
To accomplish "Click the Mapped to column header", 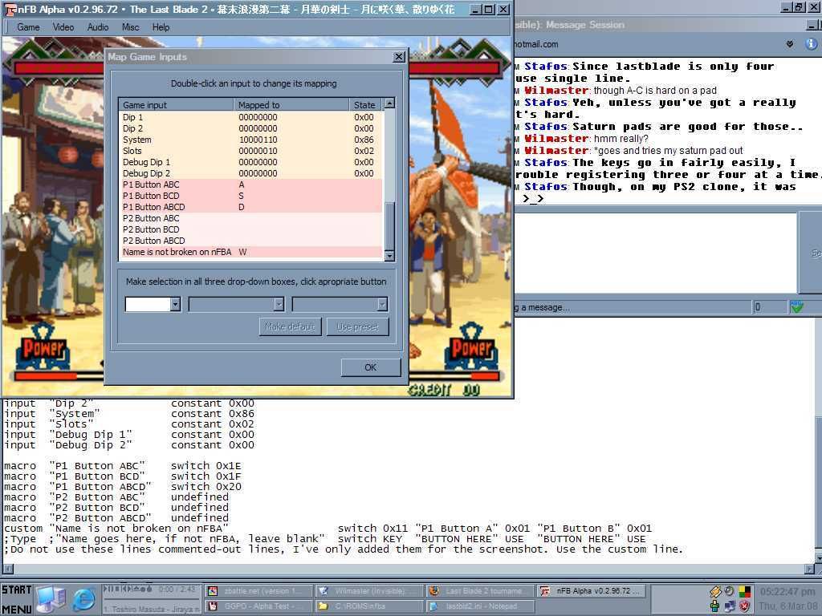I will tap(291, 105).
